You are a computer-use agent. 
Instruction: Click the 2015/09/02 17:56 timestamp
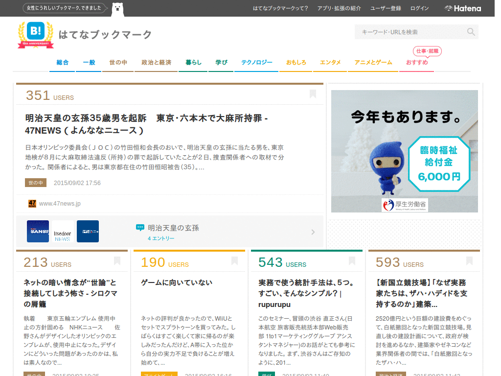click(x=77, y=183)
